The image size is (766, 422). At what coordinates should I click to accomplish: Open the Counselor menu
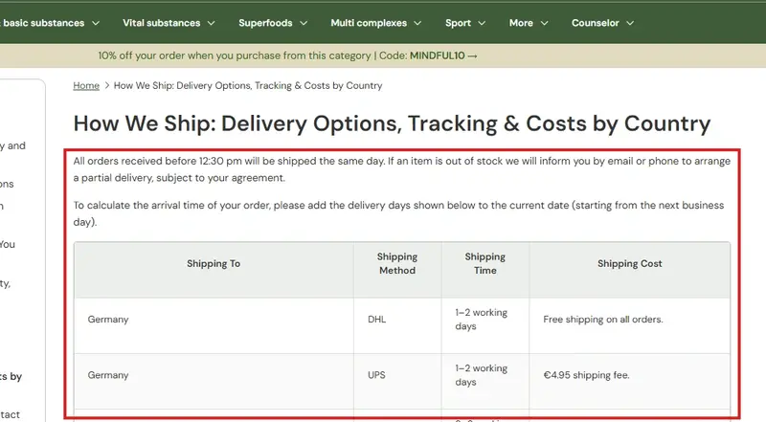tap(595, 23)
